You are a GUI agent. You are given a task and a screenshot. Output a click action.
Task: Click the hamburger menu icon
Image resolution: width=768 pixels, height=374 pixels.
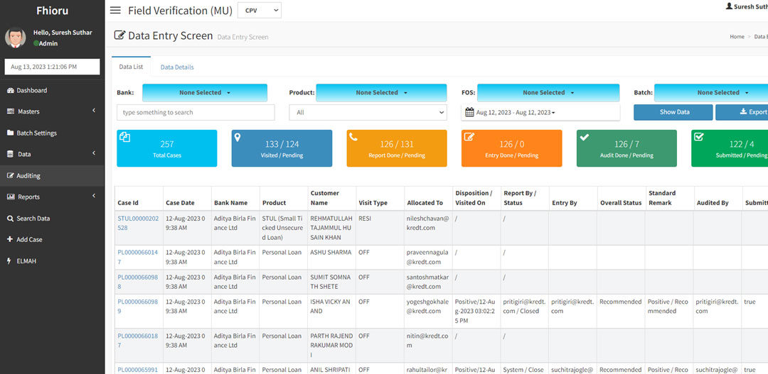(115, 11)
